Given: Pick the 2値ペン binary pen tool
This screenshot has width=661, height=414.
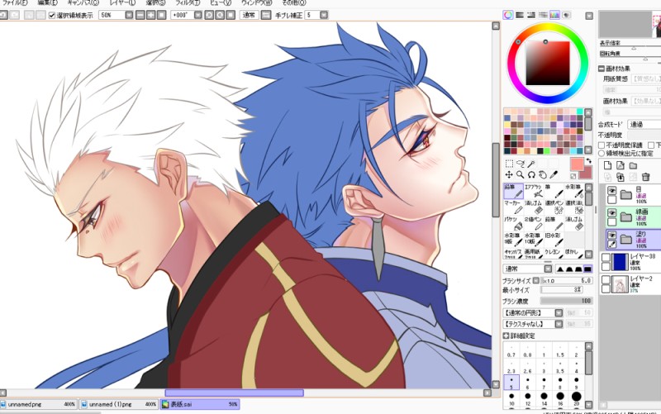Looking at the screenshot, I should pos(534,224).
